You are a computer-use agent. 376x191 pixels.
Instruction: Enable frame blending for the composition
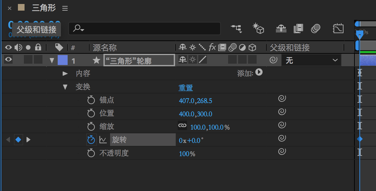298,29
